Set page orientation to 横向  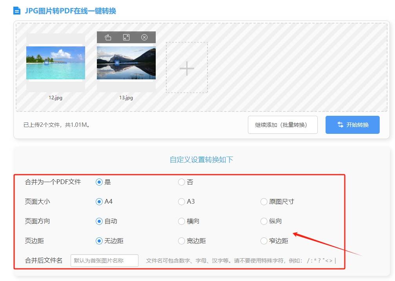coord(181,221)
